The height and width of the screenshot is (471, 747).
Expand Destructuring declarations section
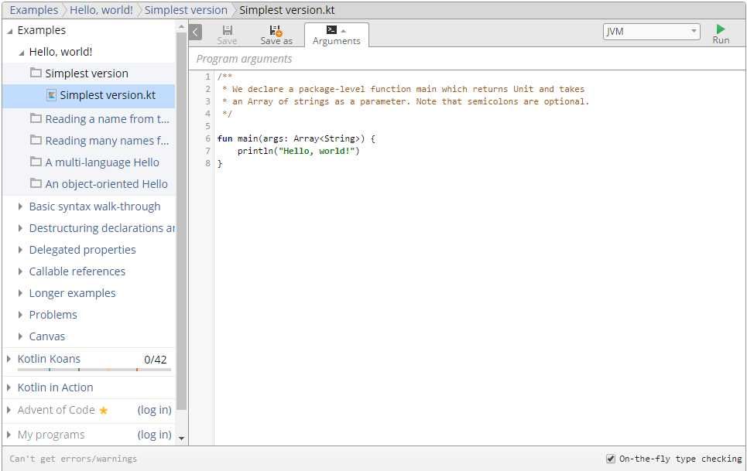(x=20, y=228)
